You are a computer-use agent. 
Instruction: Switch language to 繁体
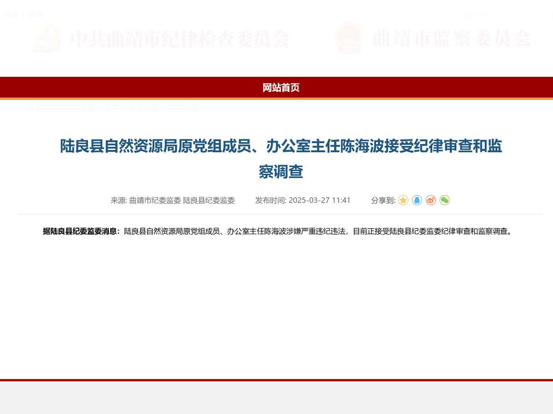35,14
